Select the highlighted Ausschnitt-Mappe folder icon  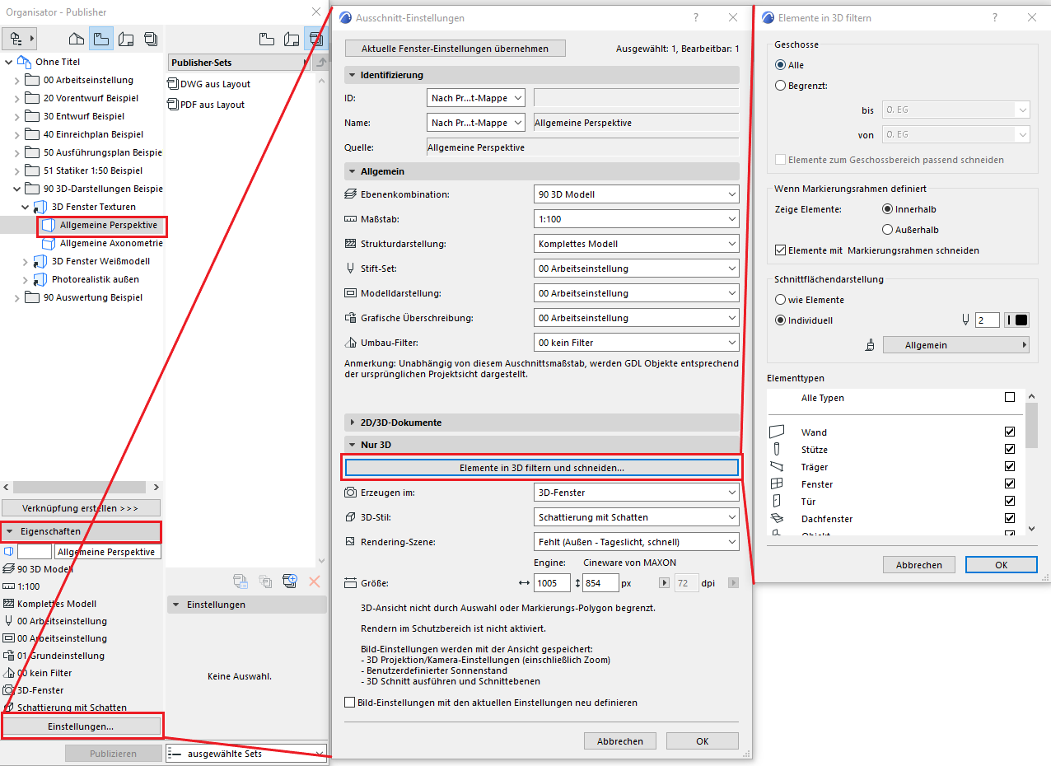point(100,38)
